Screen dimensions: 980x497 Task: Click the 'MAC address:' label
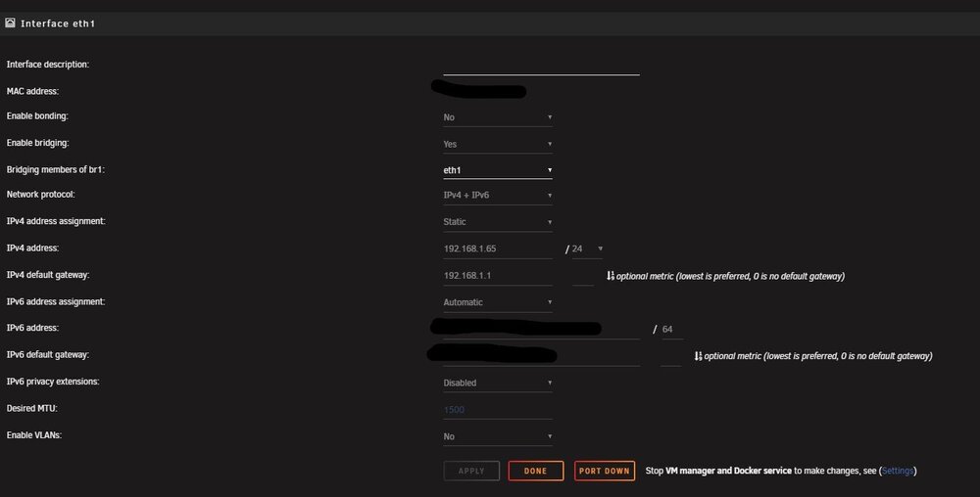pyautogui.click(x=32, y=91)
